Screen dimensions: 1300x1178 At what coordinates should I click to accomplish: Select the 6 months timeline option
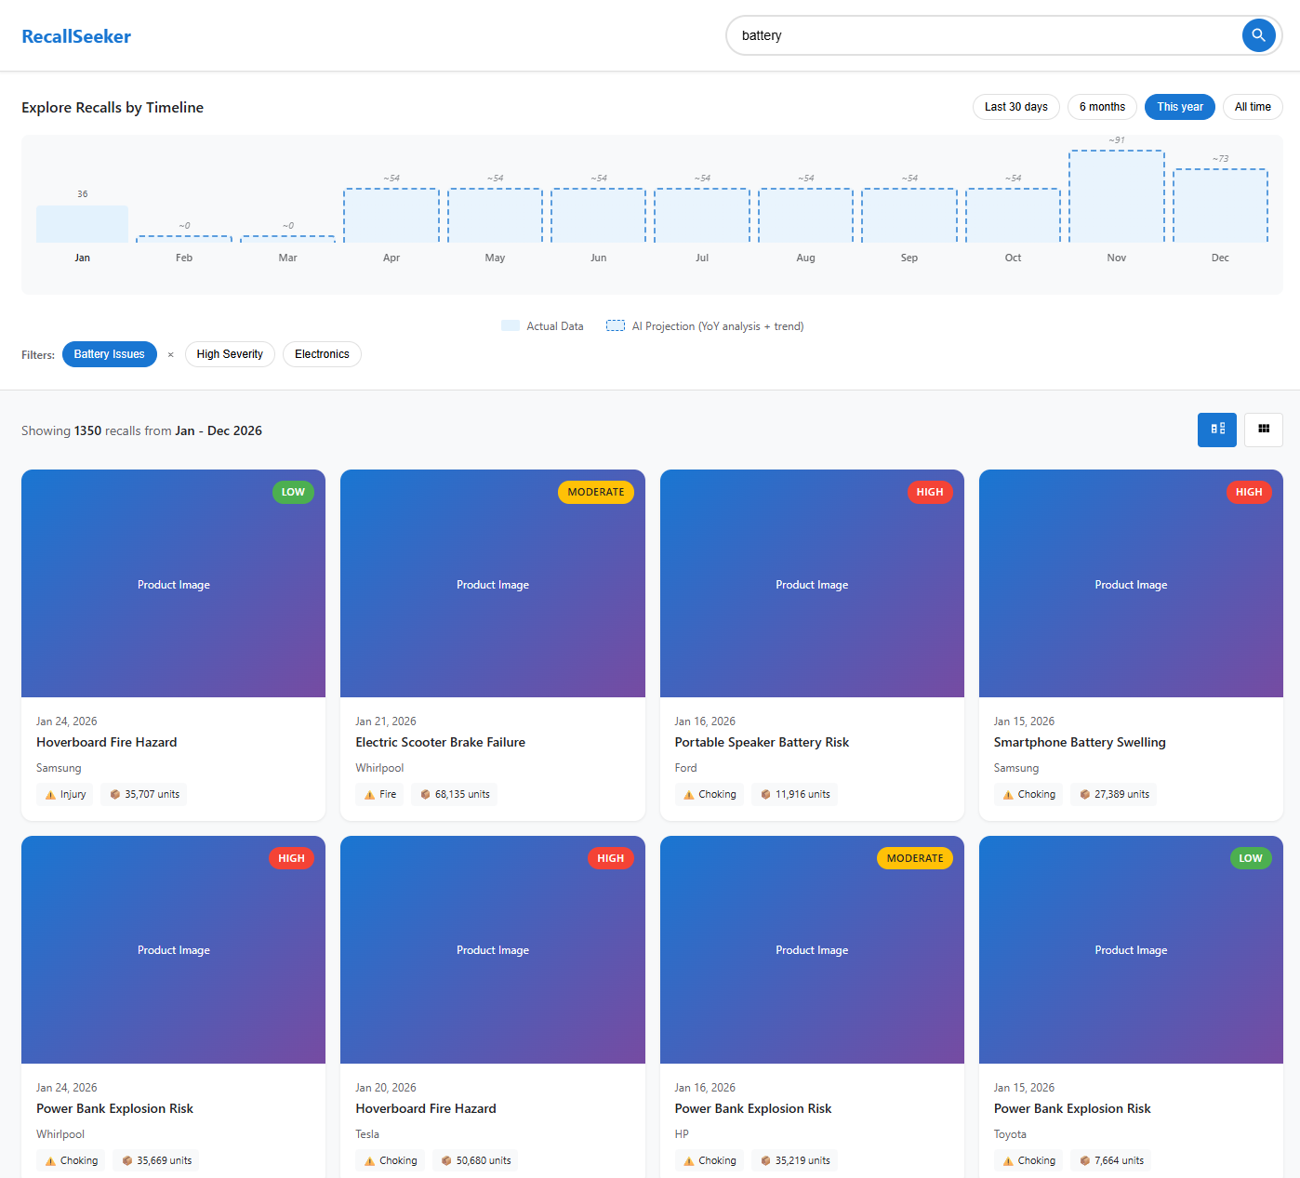(1102, 107)
